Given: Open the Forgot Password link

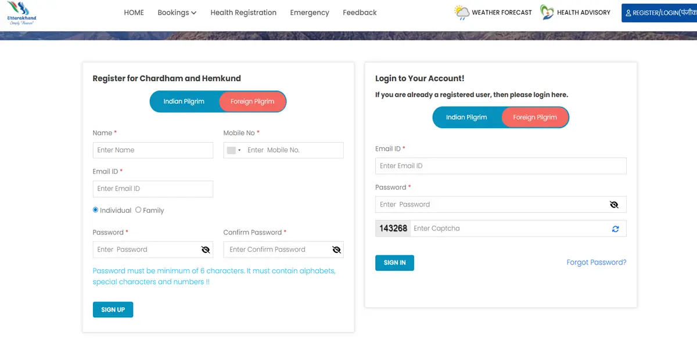Looking at the screenshot, I should (596, 262).
